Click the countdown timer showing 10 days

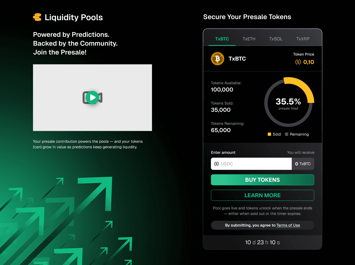click(x=262, y=242)
